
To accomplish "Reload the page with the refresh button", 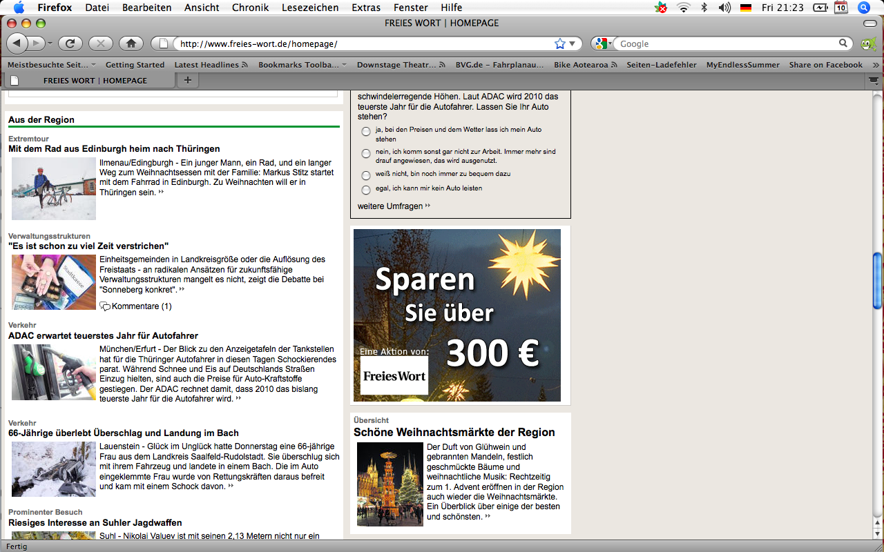I will tap(70, 43).
